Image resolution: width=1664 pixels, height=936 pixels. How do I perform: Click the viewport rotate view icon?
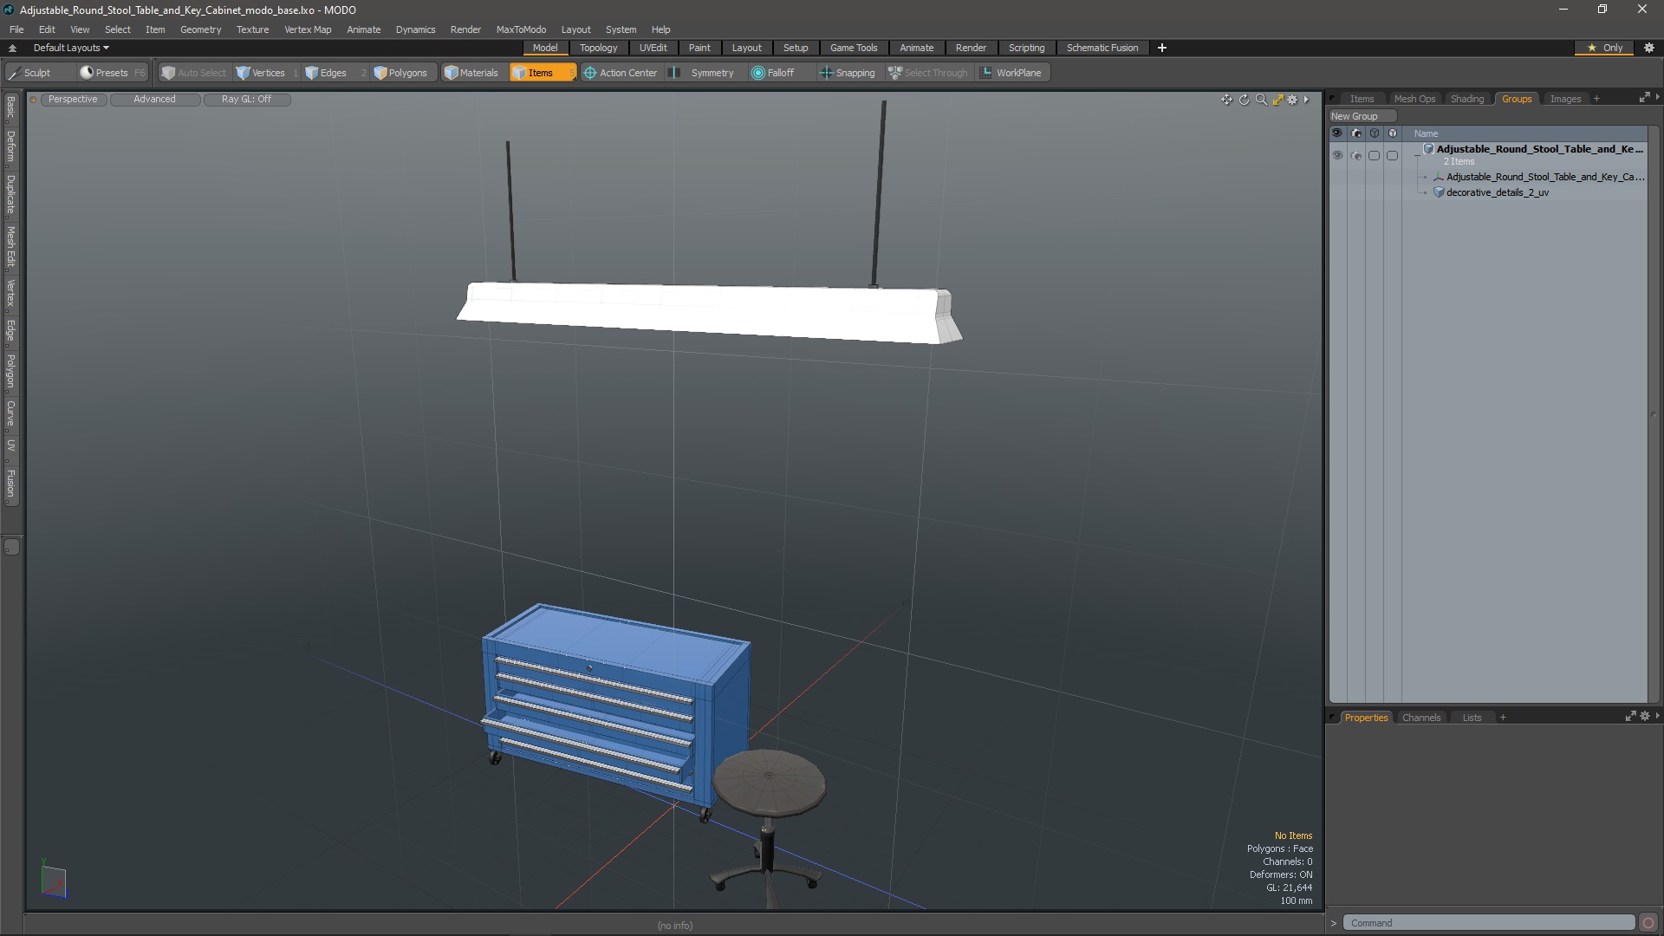click(1244, 100)
